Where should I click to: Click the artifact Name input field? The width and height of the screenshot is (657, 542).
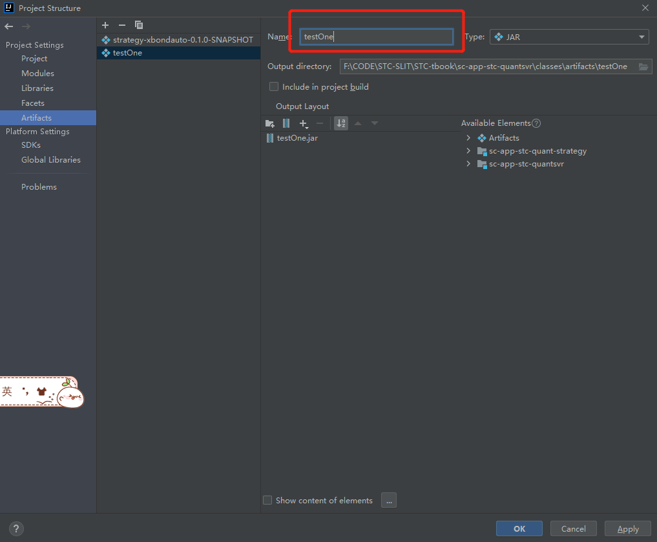(x=376, y=37)
